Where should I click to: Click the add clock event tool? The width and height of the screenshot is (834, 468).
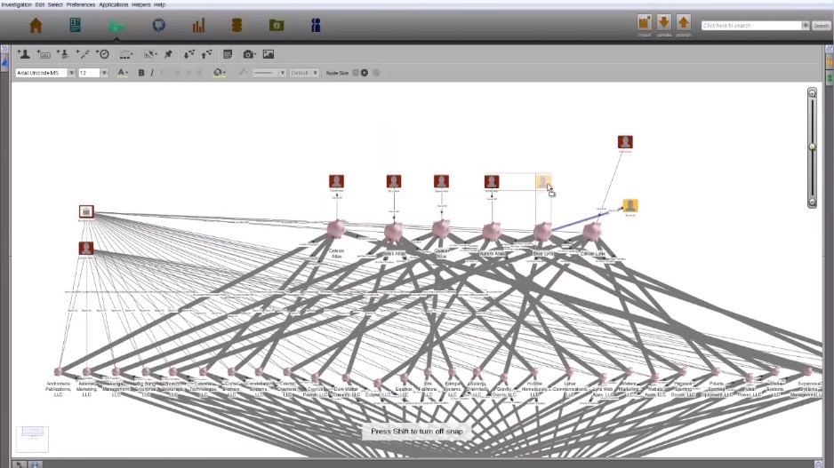(x=102, y=53)
